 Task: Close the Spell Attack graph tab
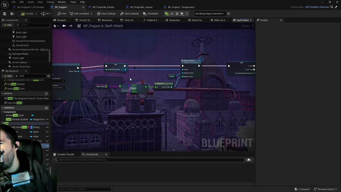coord(251,20)
